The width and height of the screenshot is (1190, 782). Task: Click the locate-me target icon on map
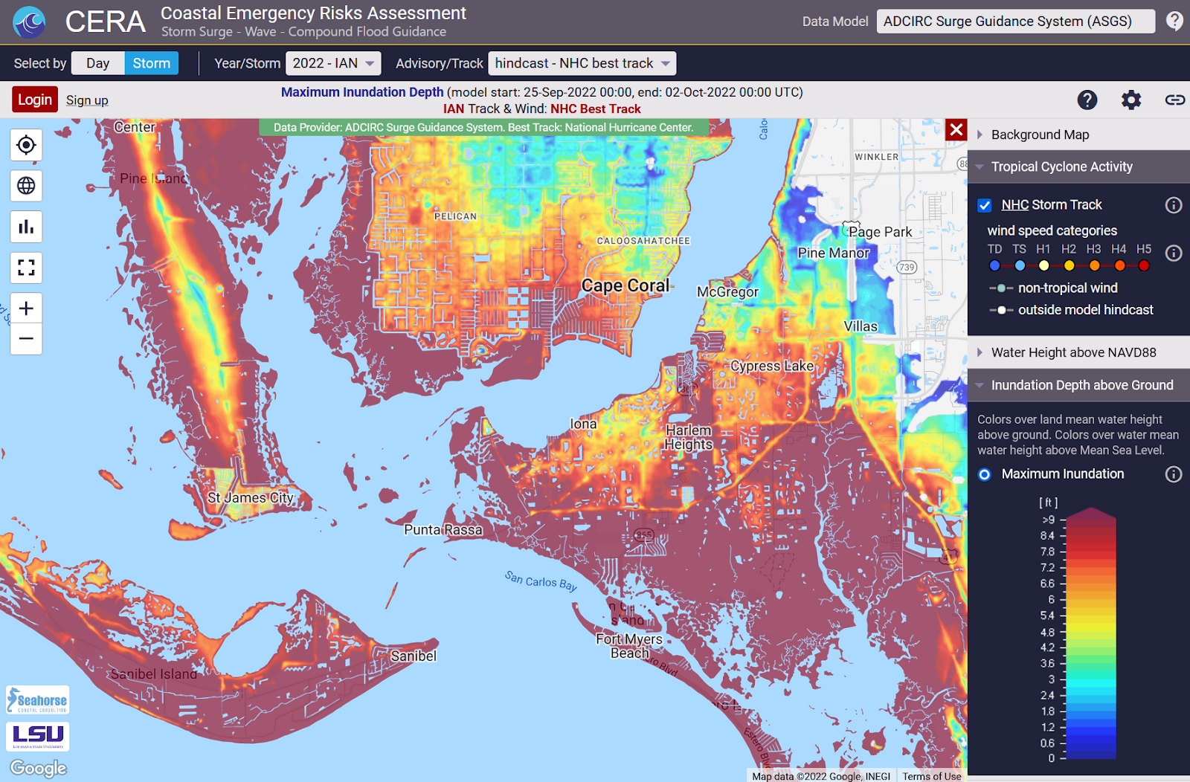[26, 145]
